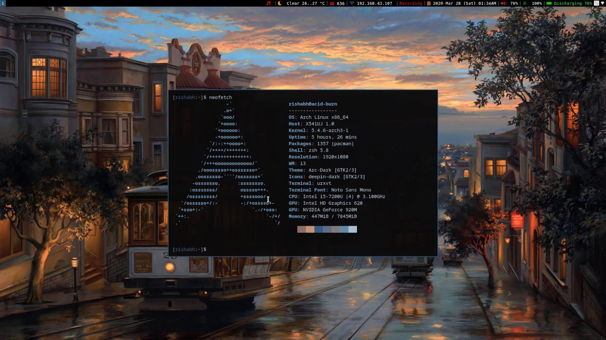The height and width of the screenshot is (340, 606).
Task: Click the date 2020 Mar 28 (Sat) 01:34AM
Action: click(464, 3)
